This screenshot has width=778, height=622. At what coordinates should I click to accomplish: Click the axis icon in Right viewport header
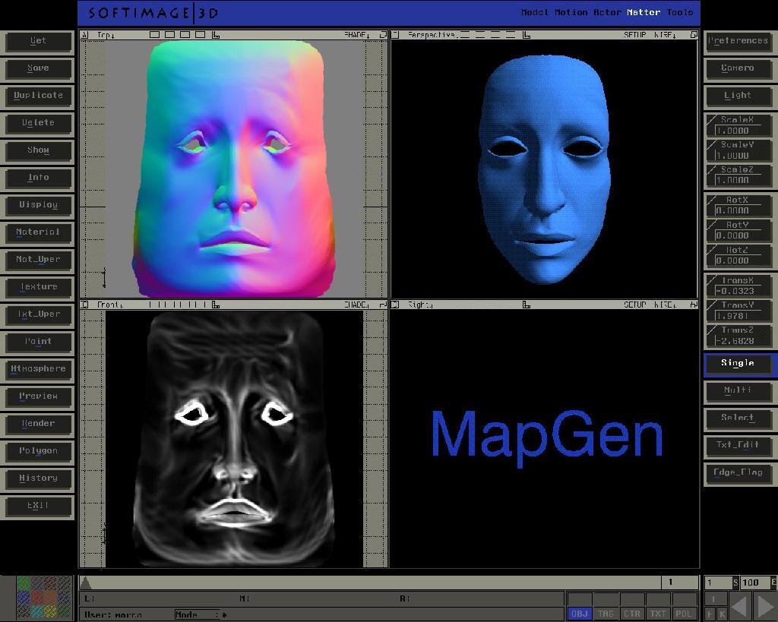click(527, 305)
